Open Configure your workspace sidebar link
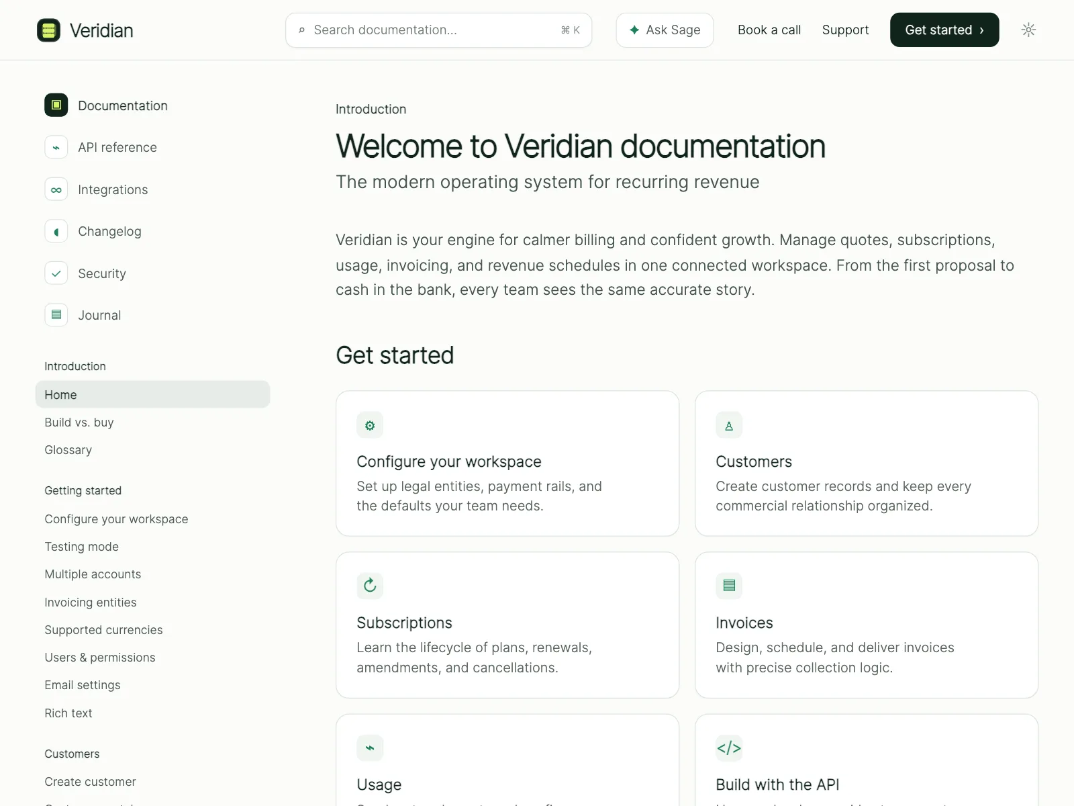 (116, 519)
